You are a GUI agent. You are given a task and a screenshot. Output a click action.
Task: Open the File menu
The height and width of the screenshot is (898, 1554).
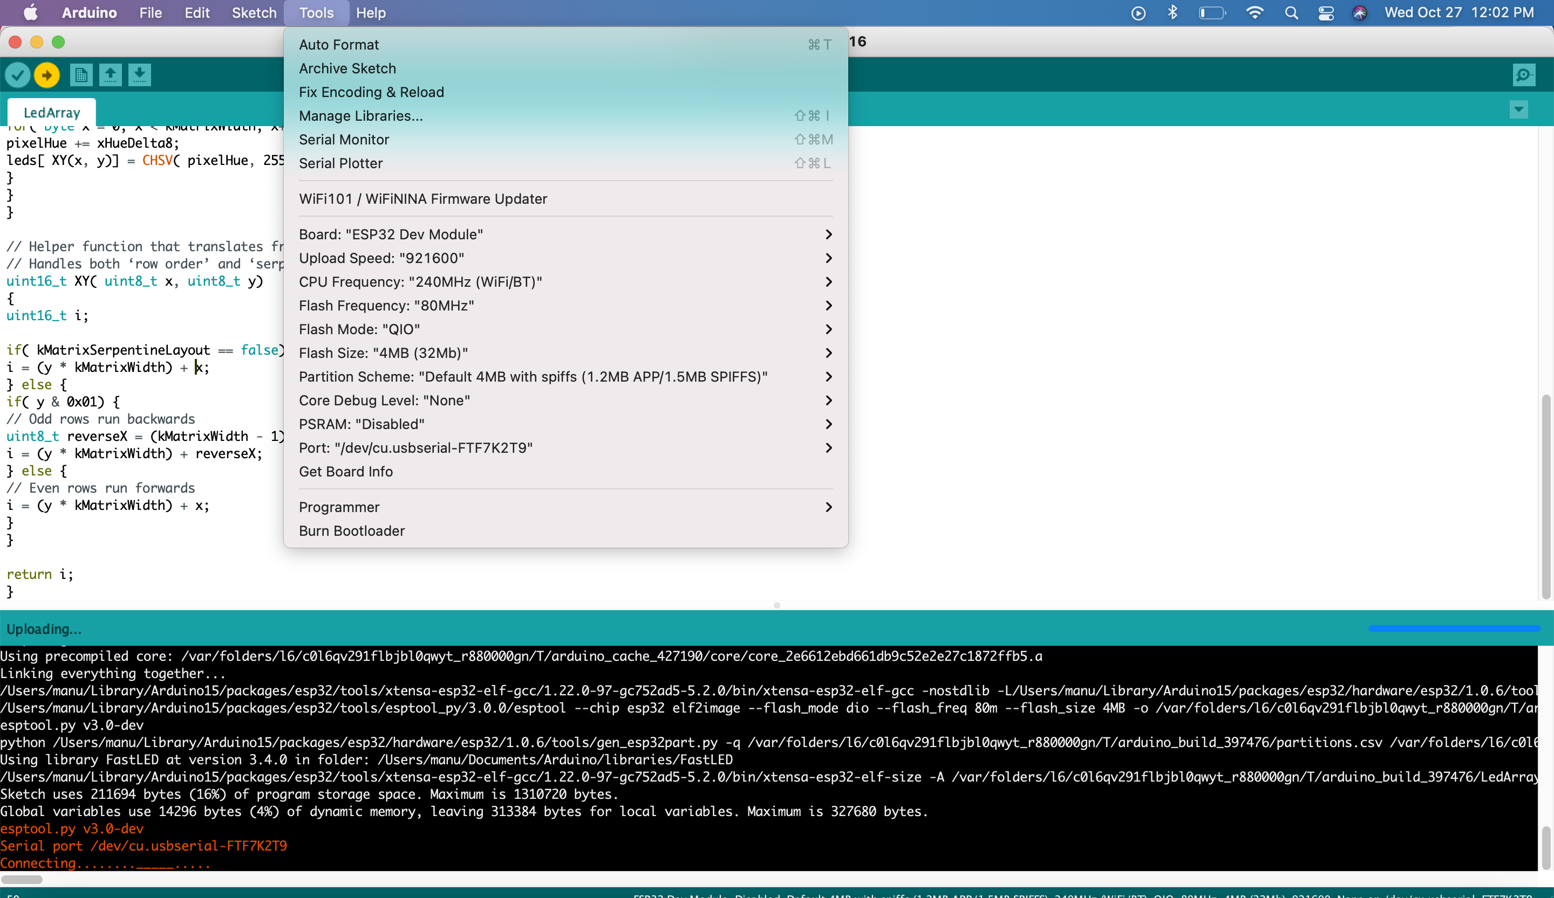click(151, 12)
